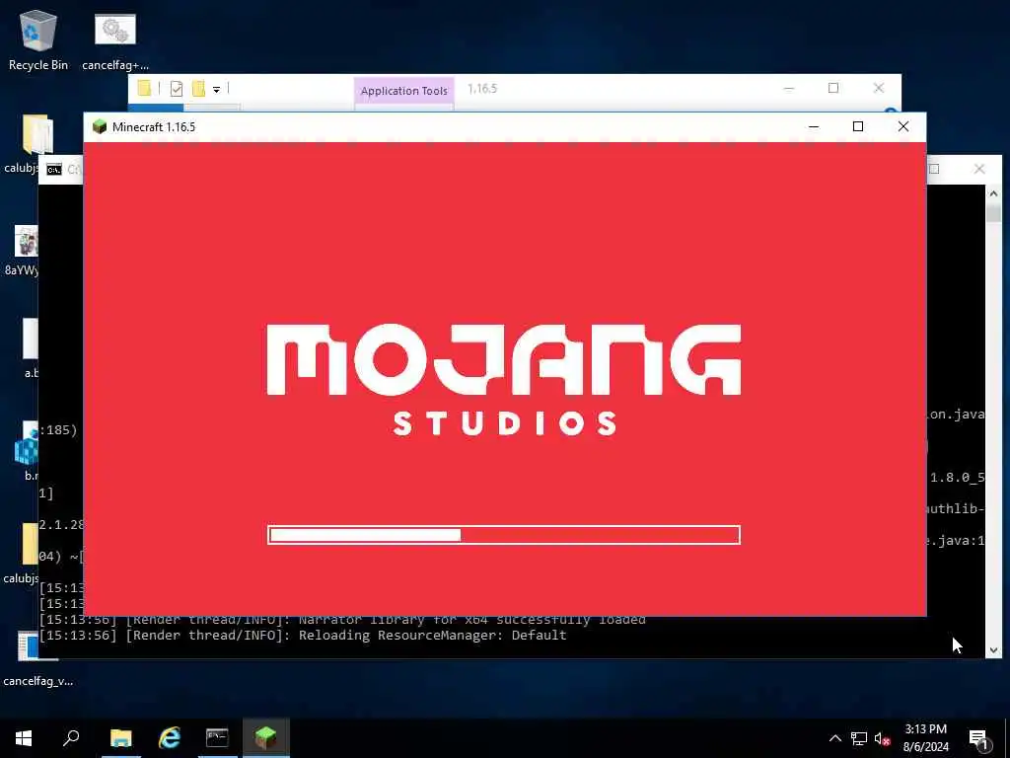Select the 8aYWy image desktop icon

(x=26, y=242)
